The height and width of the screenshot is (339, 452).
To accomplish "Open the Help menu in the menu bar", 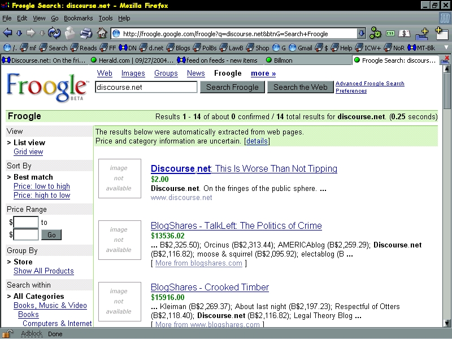I will click(x=124, y=18).
